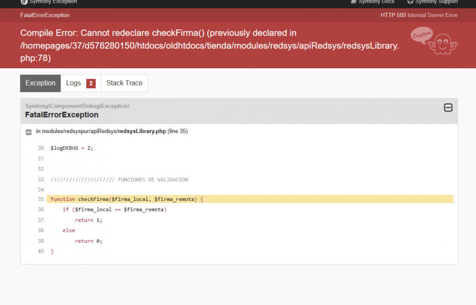Click the Compile Error message text

point(209,46)
